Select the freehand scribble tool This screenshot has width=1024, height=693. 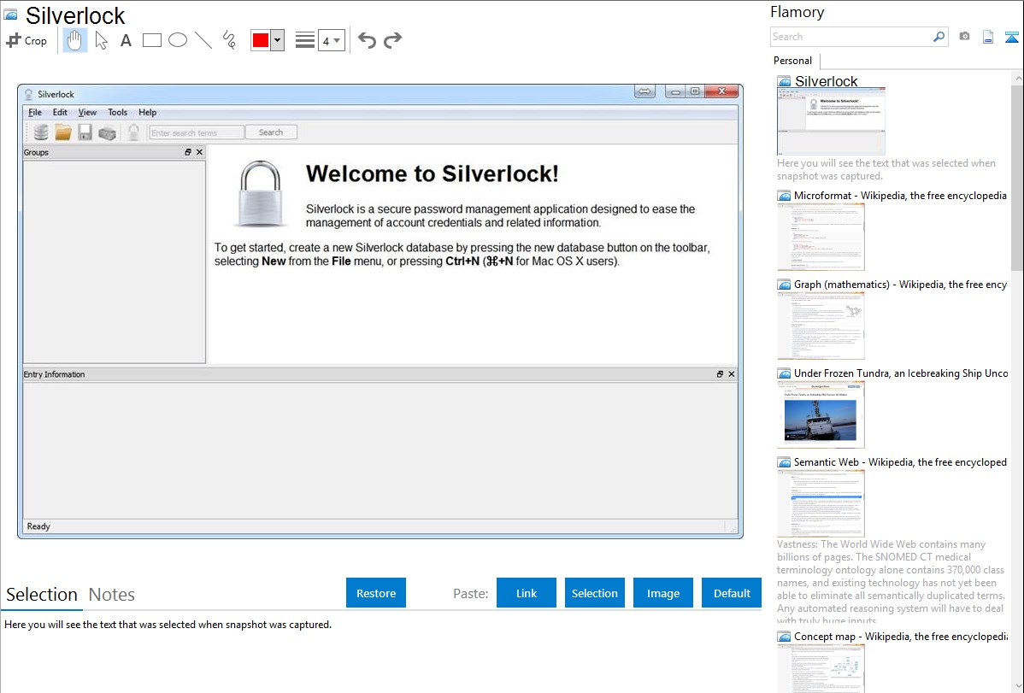point(229,40)
